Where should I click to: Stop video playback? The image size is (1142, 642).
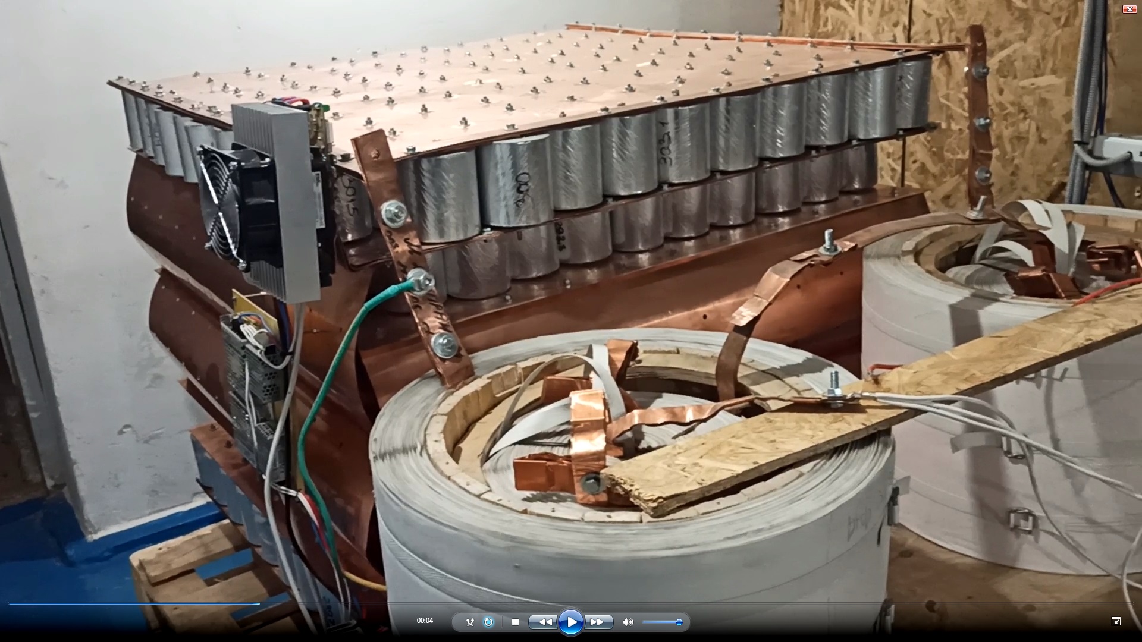pyautogui.click(x=515, y=622)
